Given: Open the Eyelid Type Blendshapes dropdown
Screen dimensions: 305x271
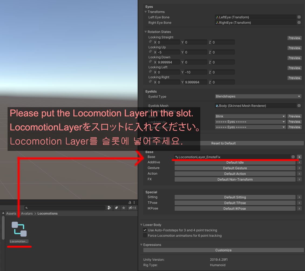Looking at the screenshot, I should [x=258, y=96].
